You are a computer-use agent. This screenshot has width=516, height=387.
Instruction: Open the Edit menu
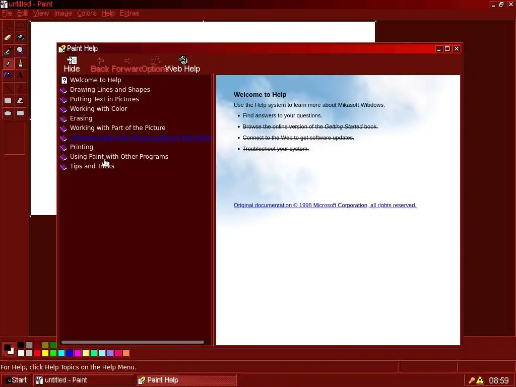click(x=22, y=13)
